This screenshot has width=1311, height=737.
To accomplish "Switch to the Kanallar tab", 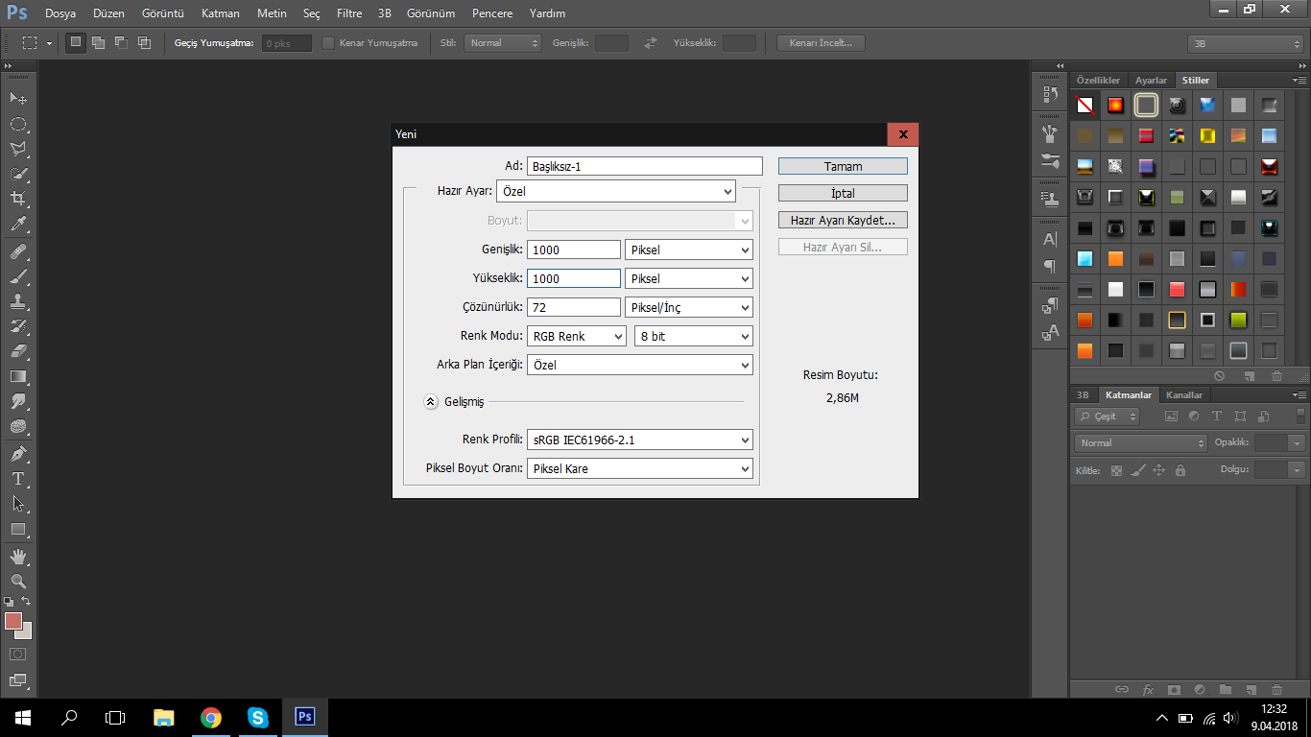I will (x=1183, y=395).
